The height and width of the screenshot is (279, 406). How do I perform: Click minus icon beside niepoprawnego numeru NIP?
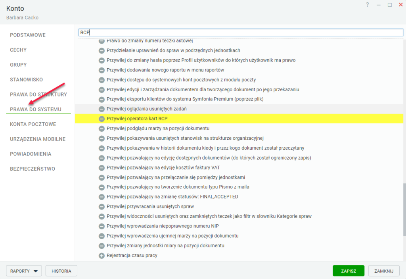(x=101, y=226)
